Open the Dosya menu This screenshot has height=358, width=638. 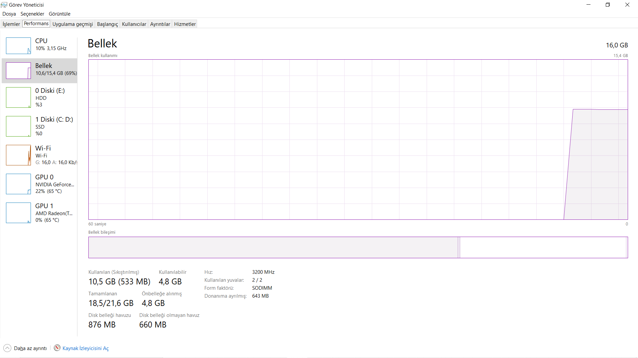[9, 14]
